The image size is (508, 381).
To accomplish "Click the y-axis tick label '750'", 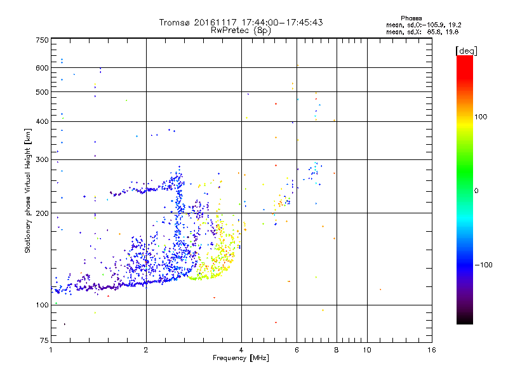I will (x=42, y=40).
